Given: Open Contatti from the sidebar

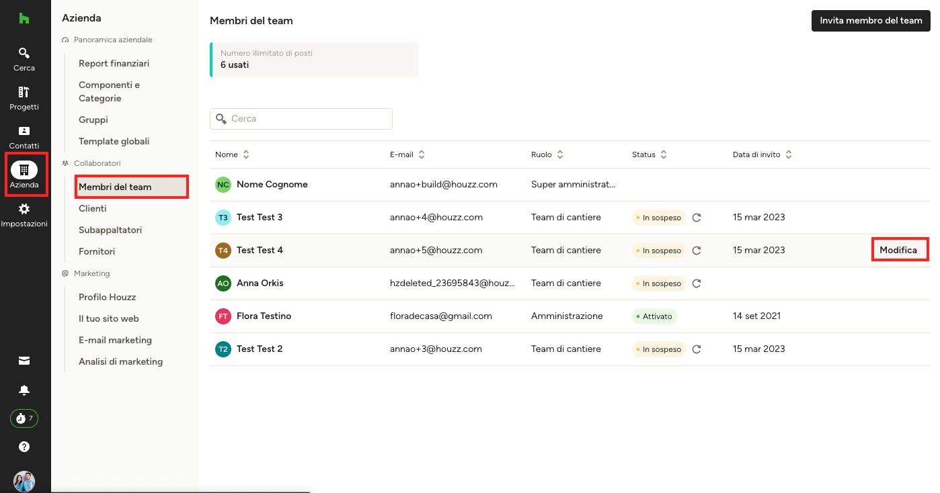Looking at the screenshot, I should pos(24,137).
